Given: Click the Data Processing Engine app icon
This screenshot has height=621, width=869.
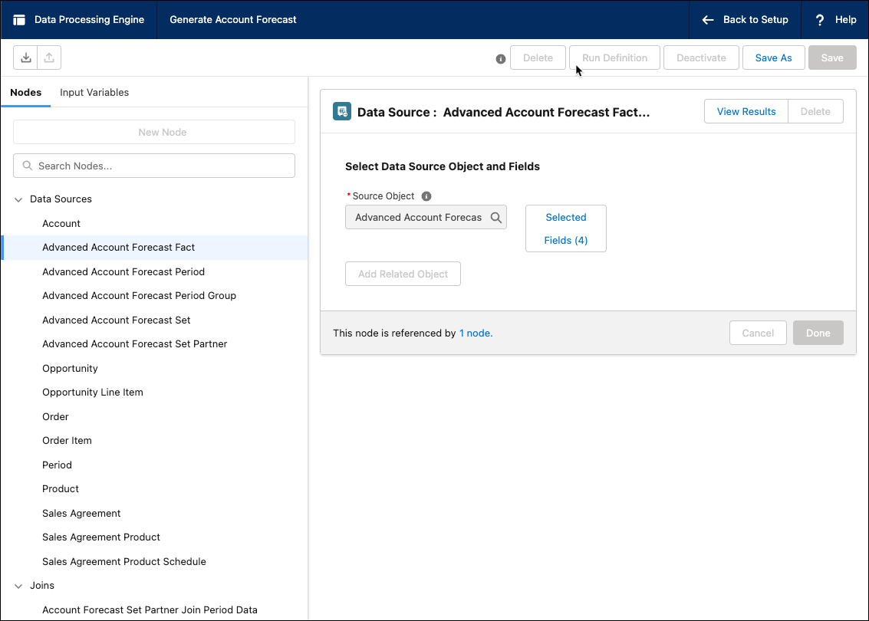Looking at the screenshot, I should pyautogui.click(x=19, y=20).
